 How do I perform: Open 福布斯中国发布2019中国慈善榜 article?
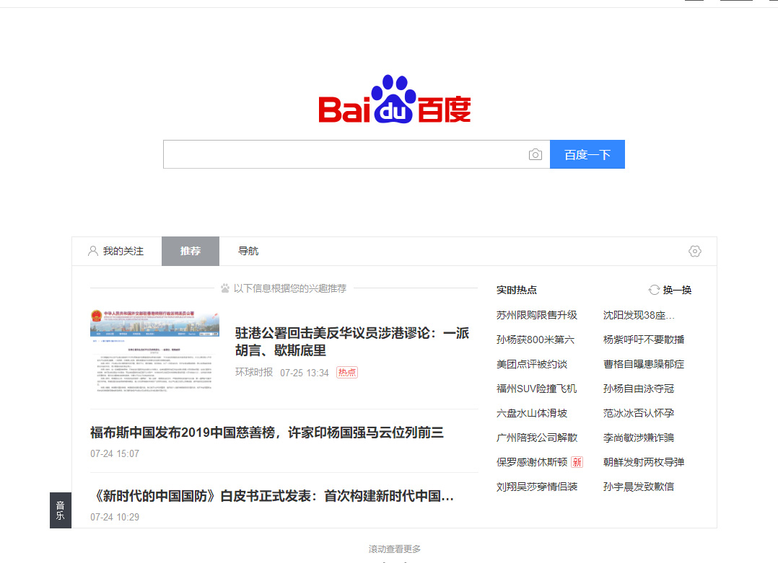coord(267,433)
